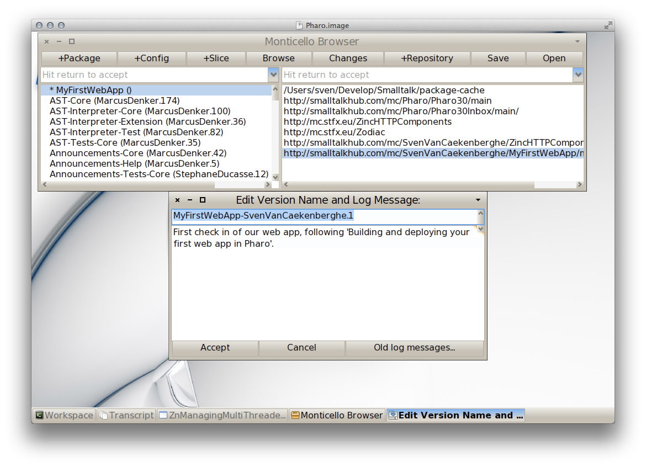The width and height of the screenshot is (646, 467).
Task: Close the Monticello Browser window
Action: pos(46,41)
